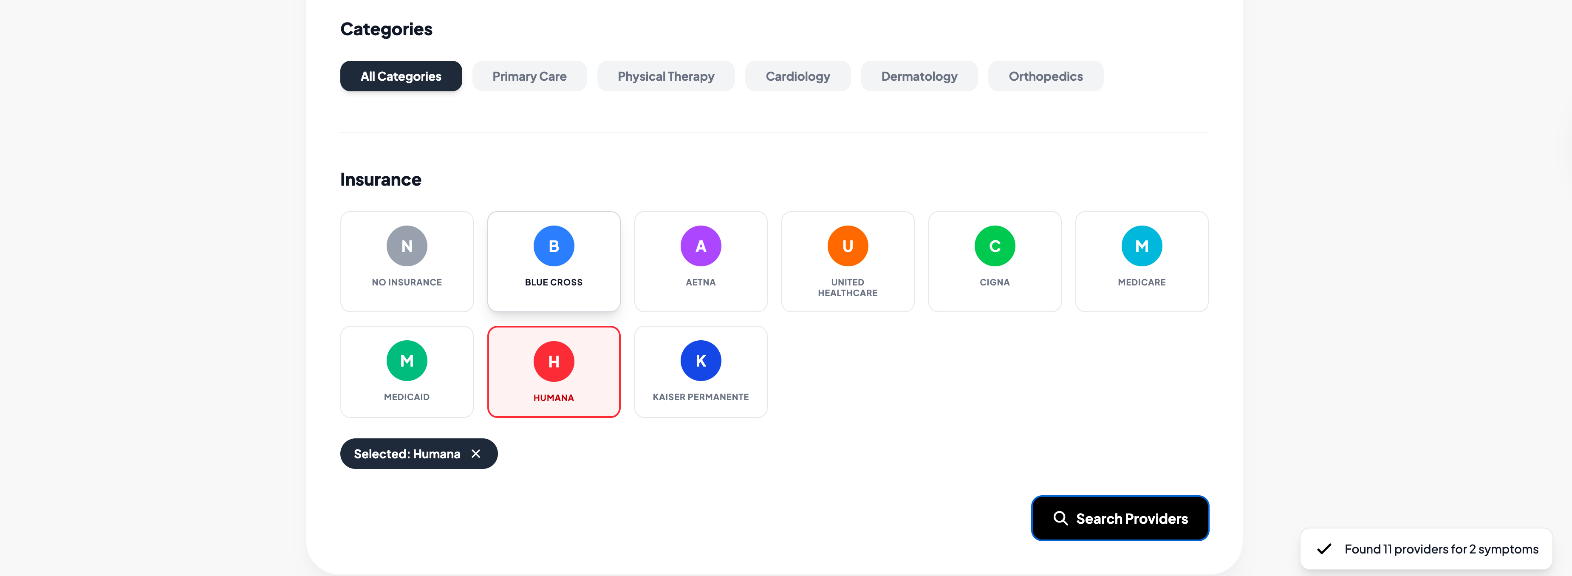Image resolution: width=1572 pixels, height=576 pixels.
Task: Click the orange U United Healthcare icon
Action: pyautogui.click(x=847, y=246)
